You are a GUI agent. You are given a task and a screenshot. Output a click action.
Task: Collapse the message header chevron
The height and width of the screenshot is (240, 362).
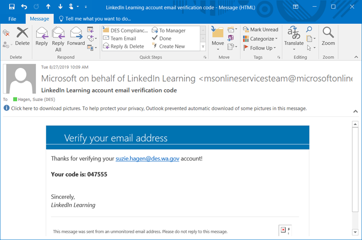[355, 111]
